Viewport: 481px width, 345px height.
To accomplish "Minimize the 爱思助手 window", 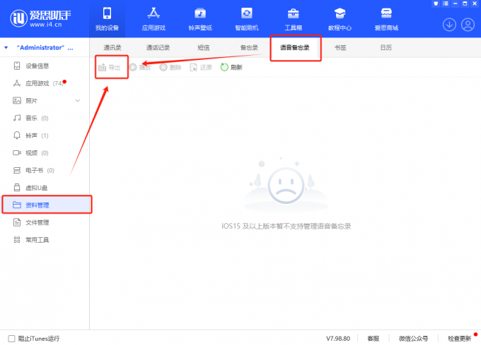I will [x=456, y=4].
